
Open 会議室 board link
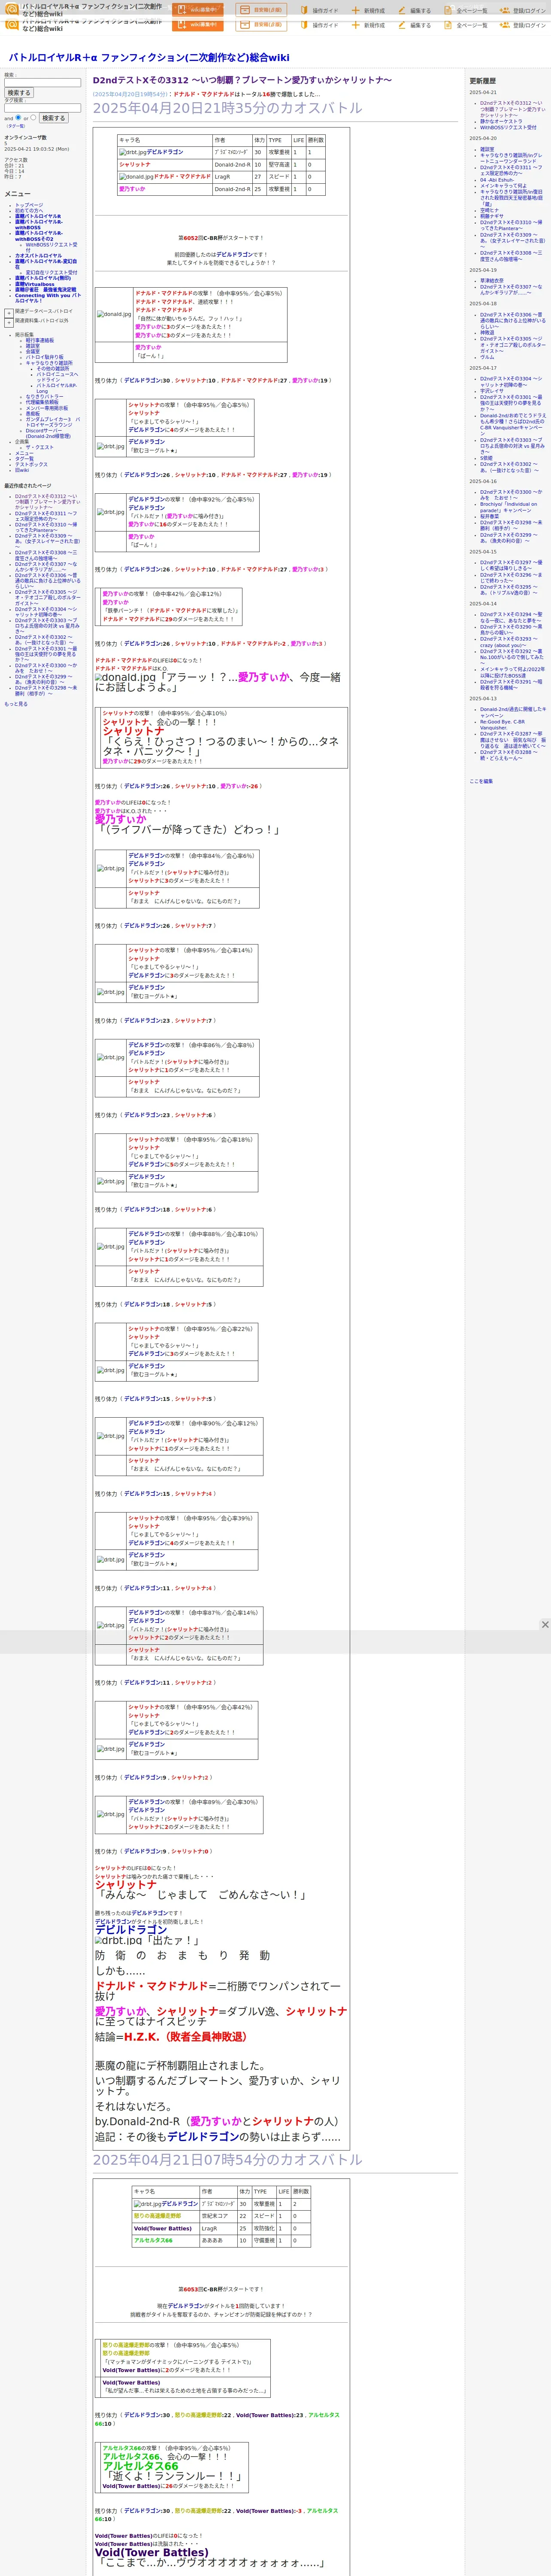point(33,351)
